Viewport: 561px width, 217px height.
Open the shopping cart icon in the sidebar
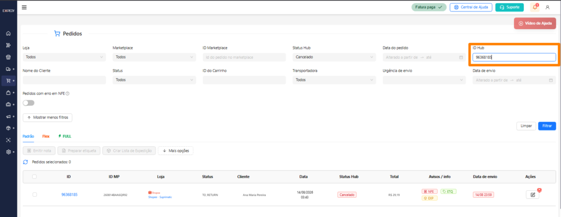click(x=9, y=81)
